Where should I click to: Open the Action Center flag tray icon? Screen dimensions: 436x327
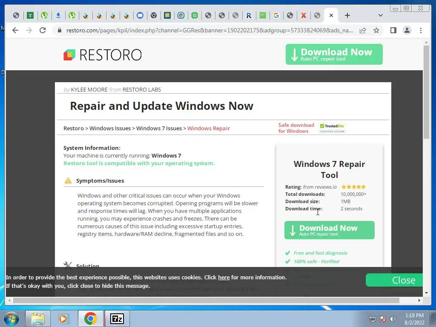(383, 319)
